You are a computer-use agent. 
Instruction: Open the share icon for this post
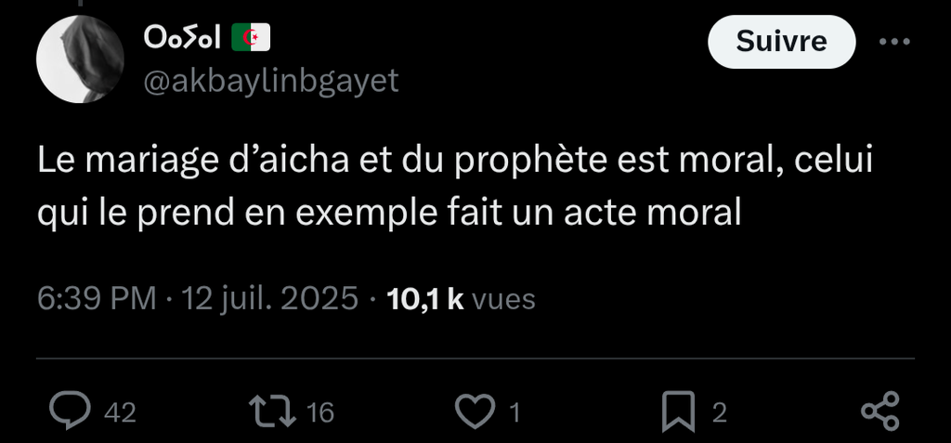880,410
